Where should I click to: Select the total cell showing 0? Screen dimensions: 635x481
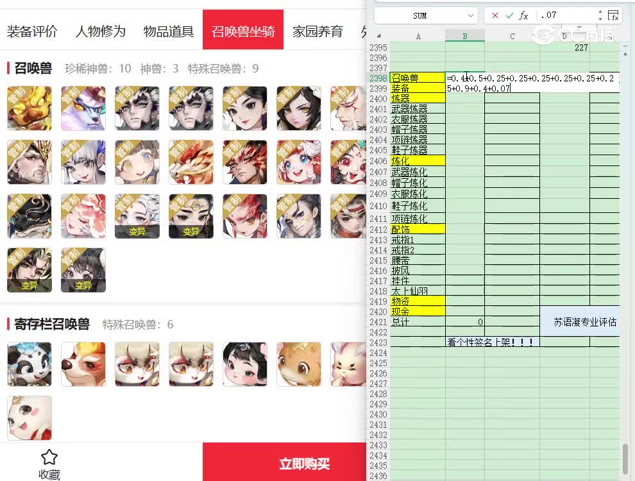pos(465,322)
